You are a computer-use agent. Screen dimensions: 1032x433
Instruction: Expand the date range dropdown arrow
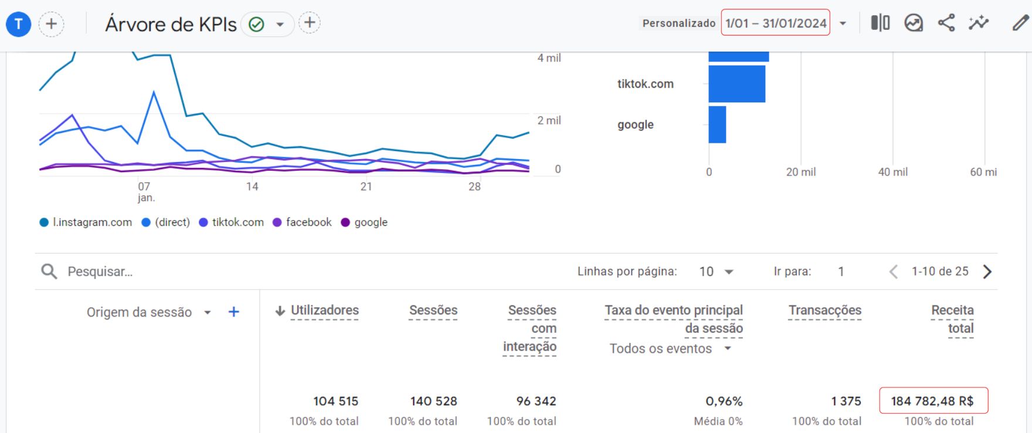click(x=843, y=23)
